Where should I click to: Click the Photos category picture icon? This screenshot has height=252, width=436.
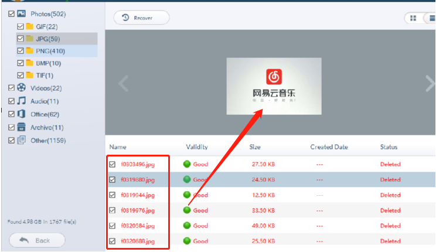pyautogui.click(x=22, y=13)
